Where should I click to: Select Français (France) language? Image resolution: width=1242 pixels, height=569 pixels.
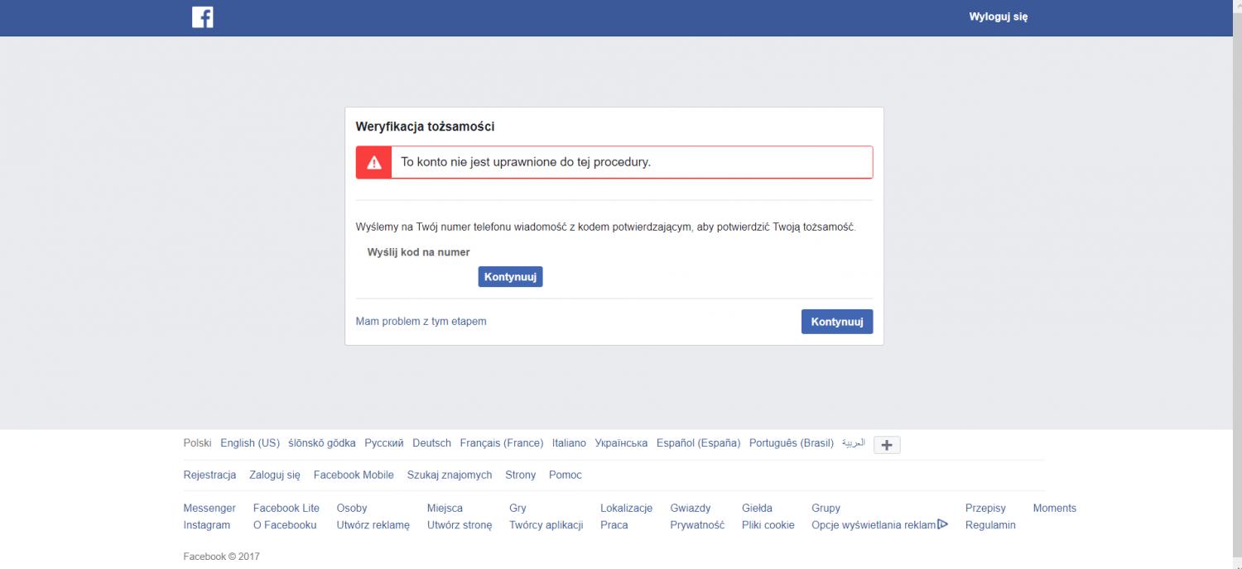pyautogui.click(x=502, y=443)
